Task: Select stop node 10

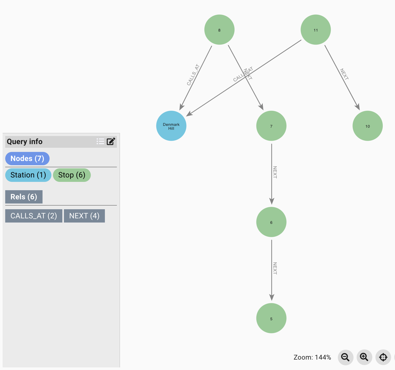Action: coord(368,126)
